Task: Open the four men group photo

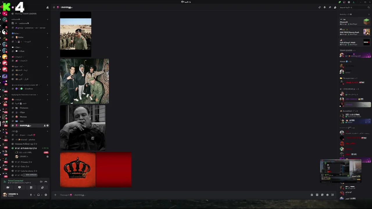Action: 85,81
